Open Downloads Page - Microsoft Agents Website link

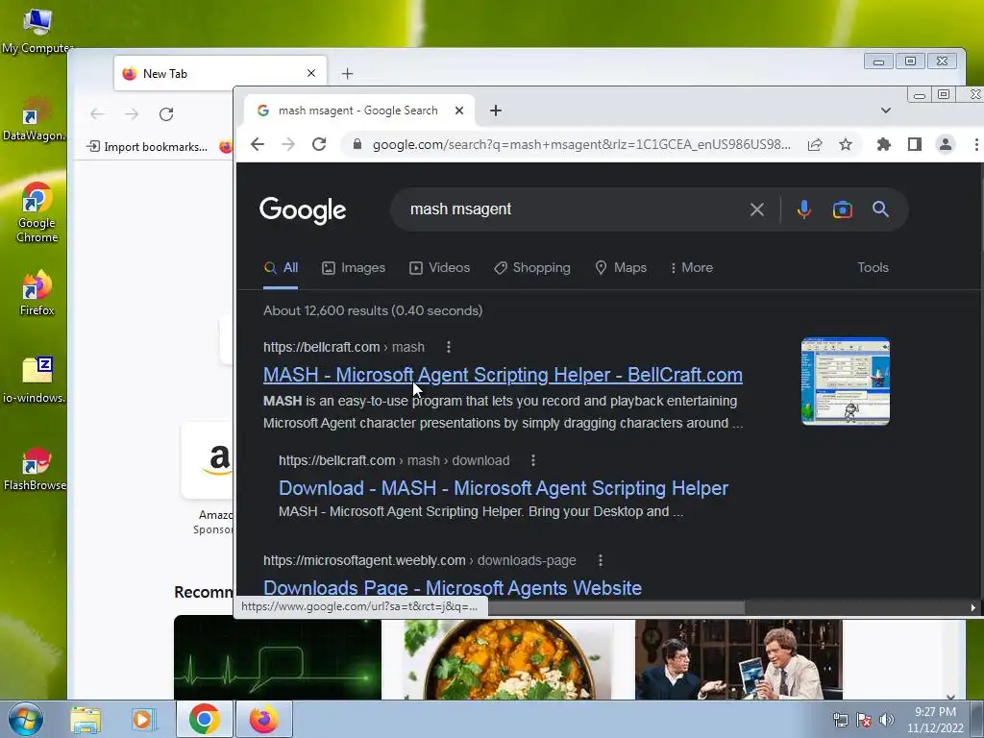(x=453, y=588)
